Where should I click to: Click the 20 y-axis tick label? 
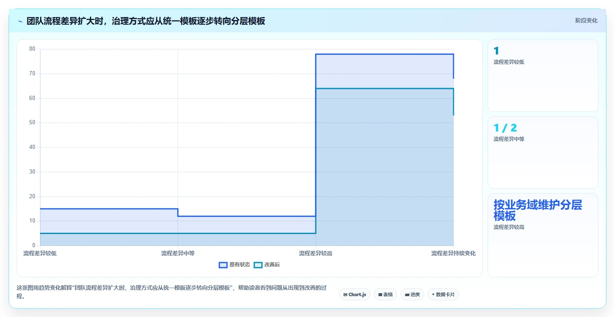pyautogui.click(x=32, y=197)
